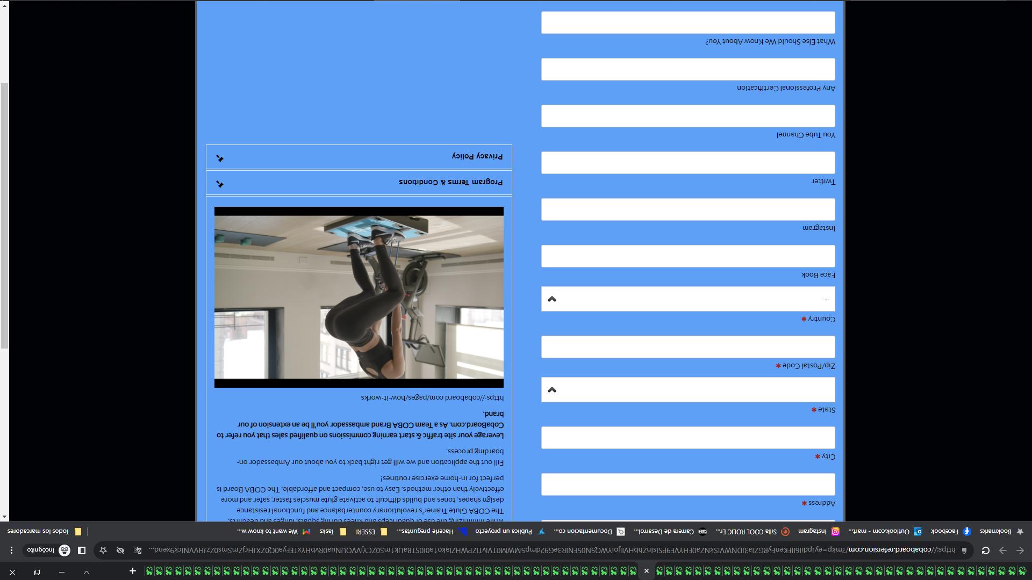Screen dimensions: 1032x580
Task: Open the Hacele preguntas... bookmark
Action: [x=432, y=532]
